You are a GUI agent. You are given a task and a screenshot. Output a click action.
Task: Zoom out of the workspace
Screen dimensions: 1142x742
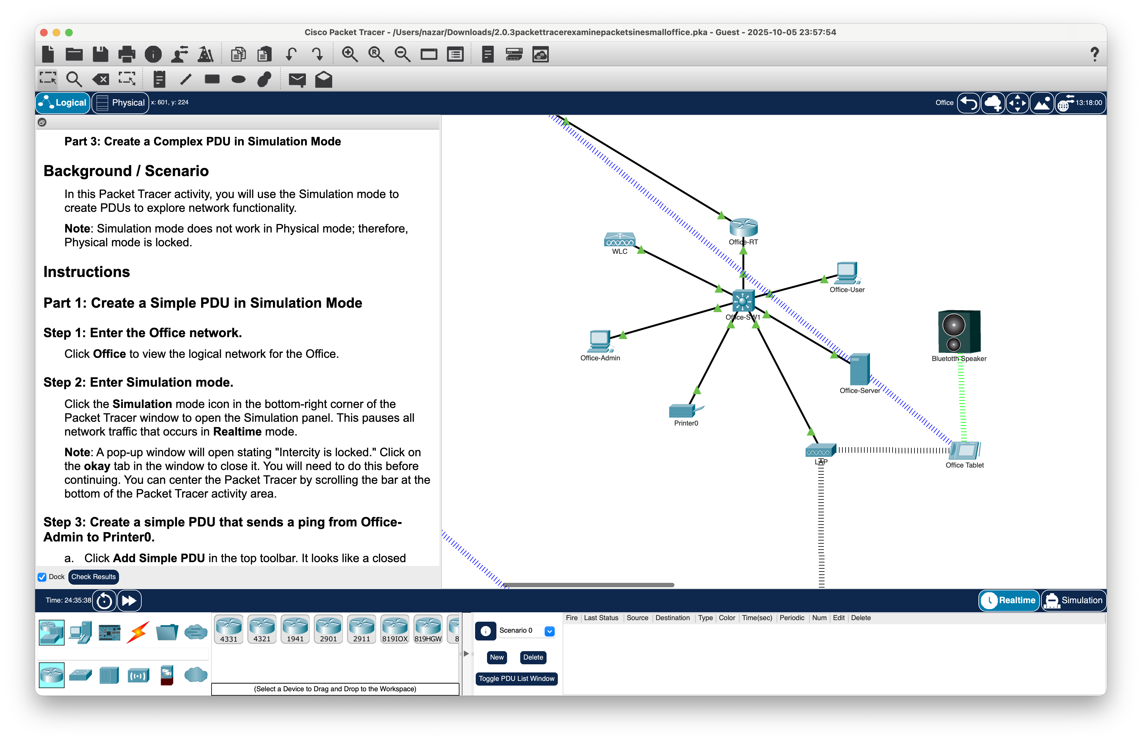[402, 54]
